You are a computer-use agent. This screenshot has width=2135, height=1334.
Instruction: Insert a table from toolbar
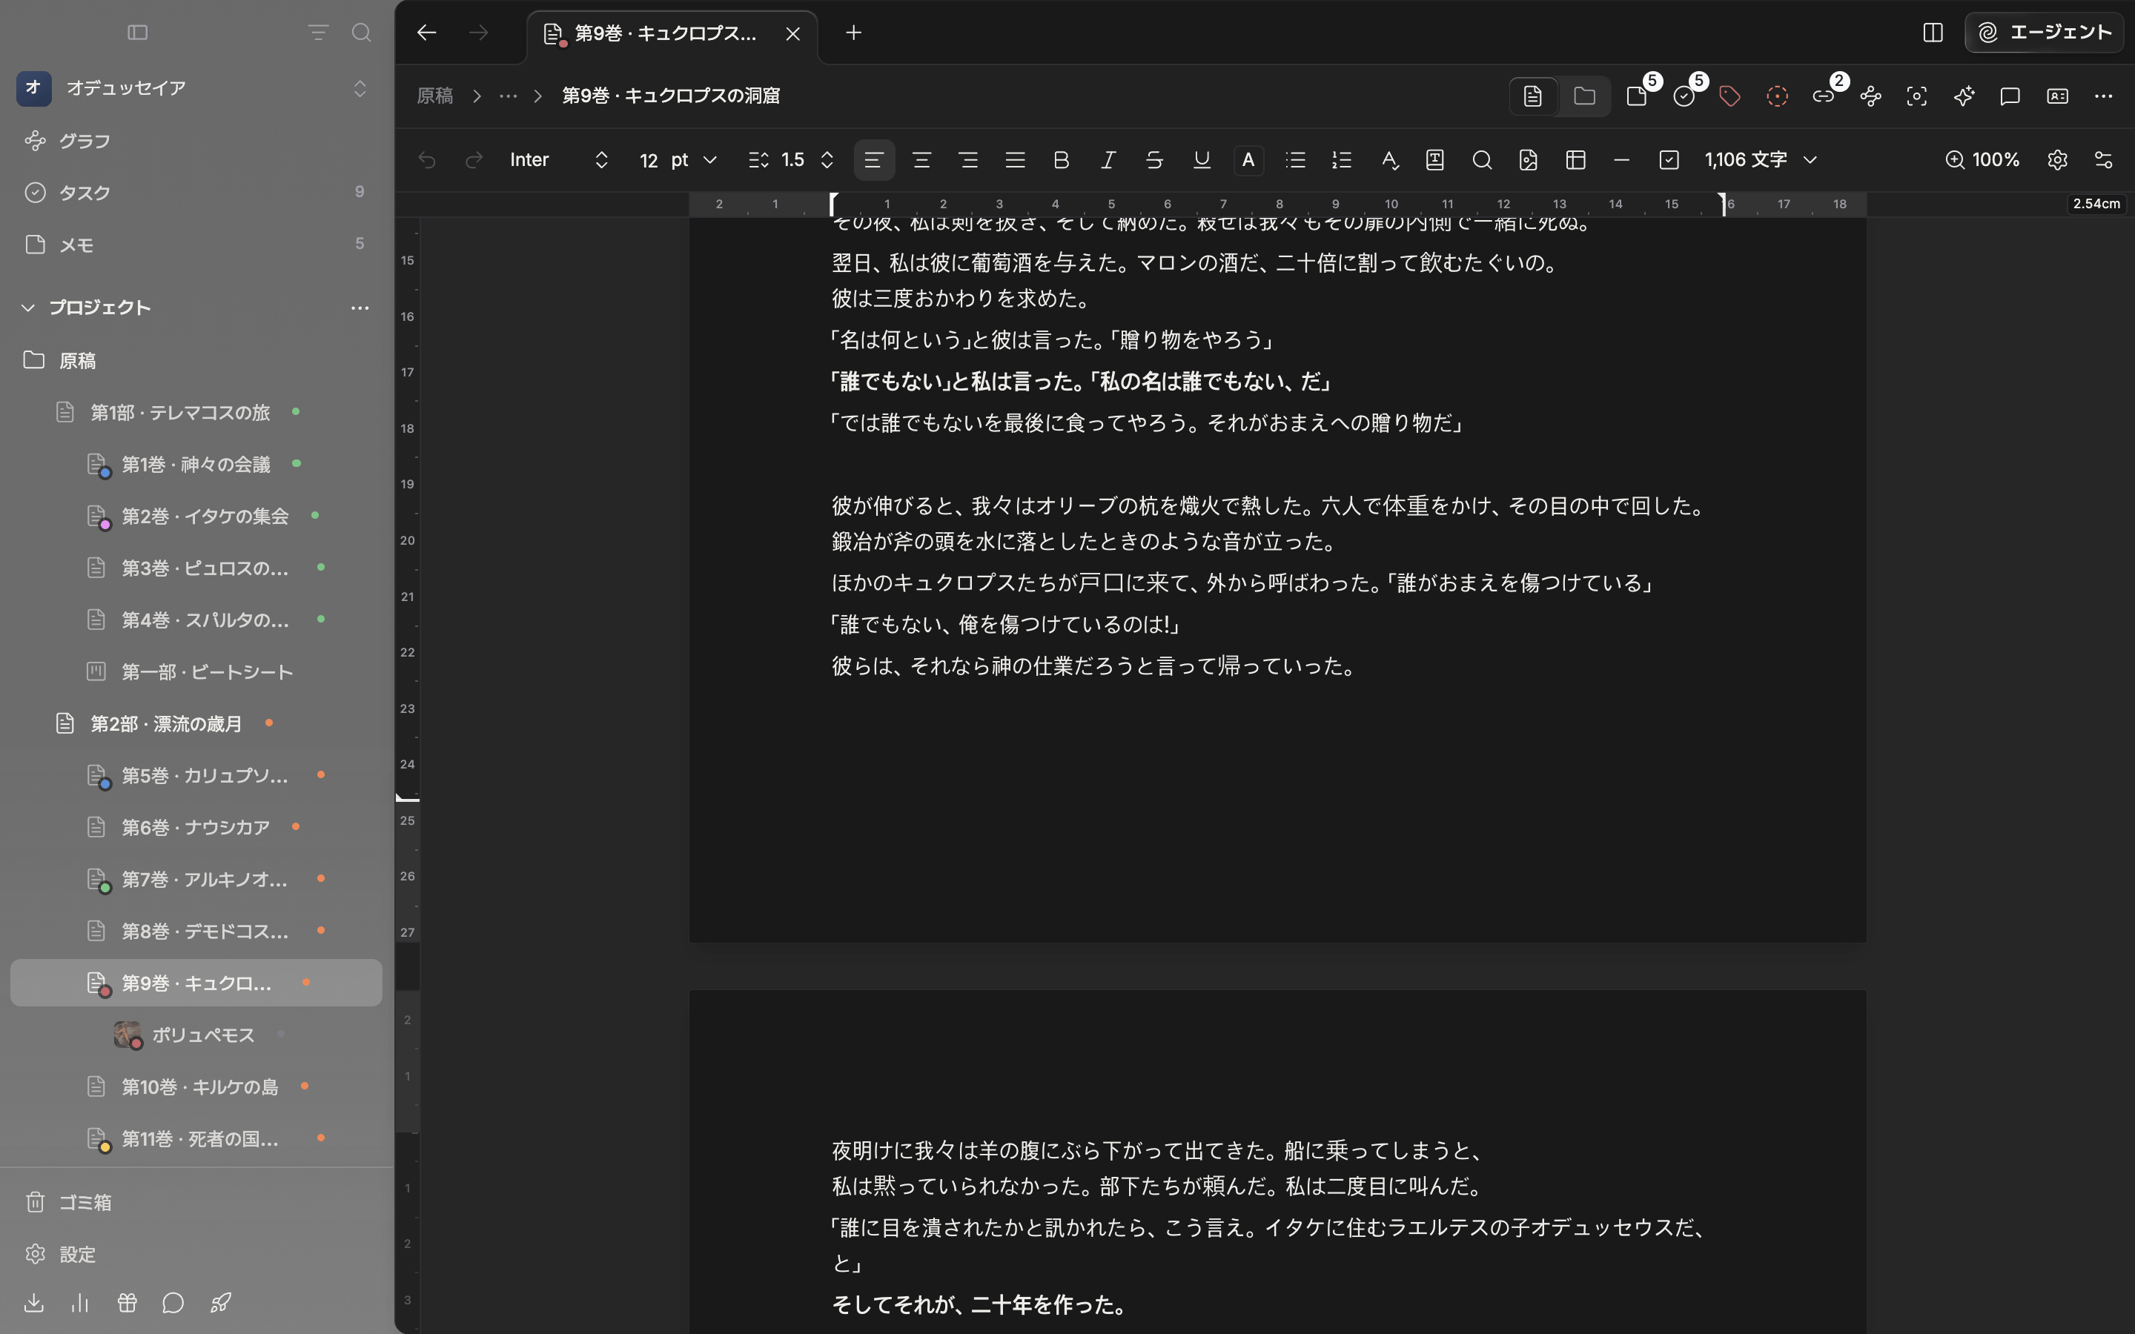tap(1575, 159)
